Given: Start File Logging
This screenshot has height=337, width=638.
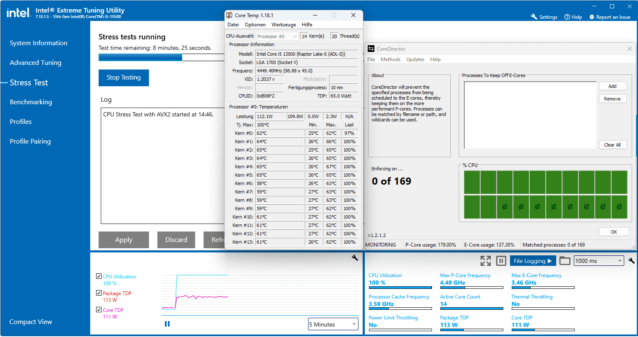Looking at the screenshot, I should tap(533, 261).
